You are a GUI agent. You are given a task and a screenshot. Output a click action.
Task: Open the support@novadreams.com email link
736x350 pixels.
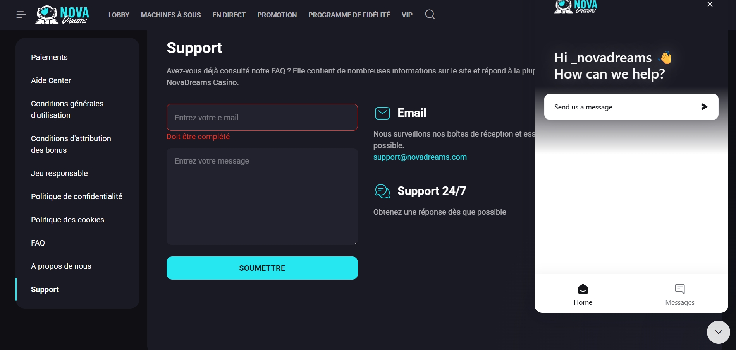click(x=420, y=157)
